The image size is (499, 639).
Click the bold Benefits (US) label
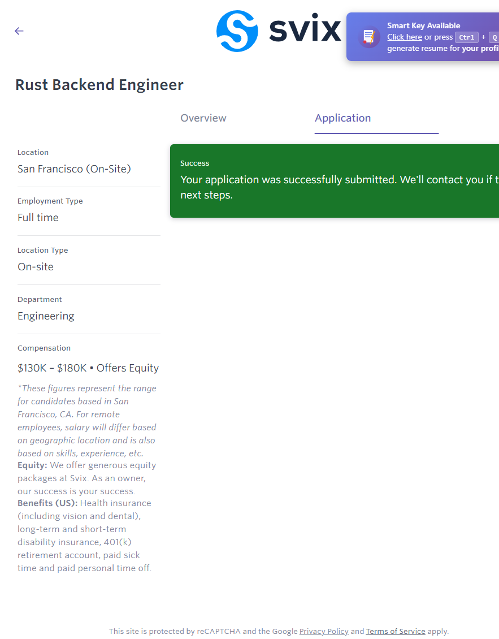pyautogui.click(x=47, y=503)
